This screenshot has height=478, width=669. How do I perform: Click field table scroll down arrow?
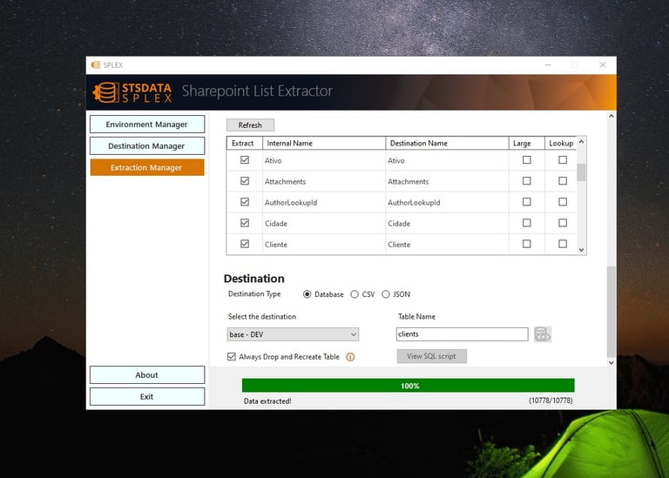coord(581,250)
